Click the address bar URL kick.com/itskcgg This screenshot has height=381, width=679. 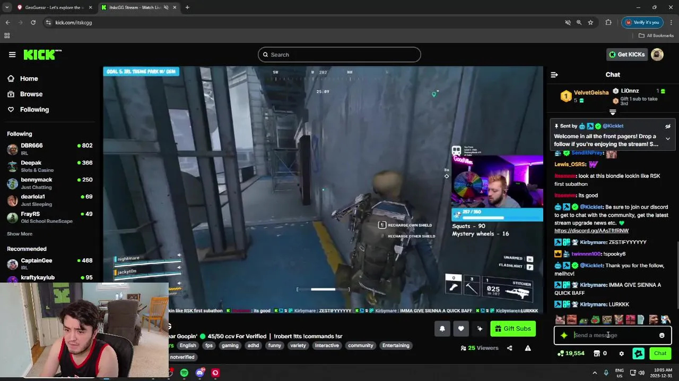pos(74,23)
